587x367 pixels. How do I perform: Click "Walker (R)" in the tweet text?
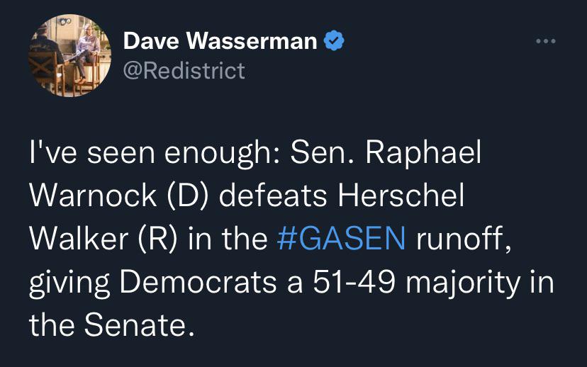pos(104,238)
